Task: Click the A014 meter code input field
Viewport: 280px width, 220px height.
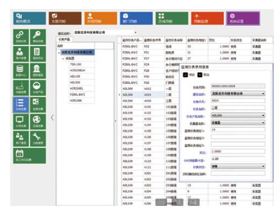Action: tap(238, 101)
